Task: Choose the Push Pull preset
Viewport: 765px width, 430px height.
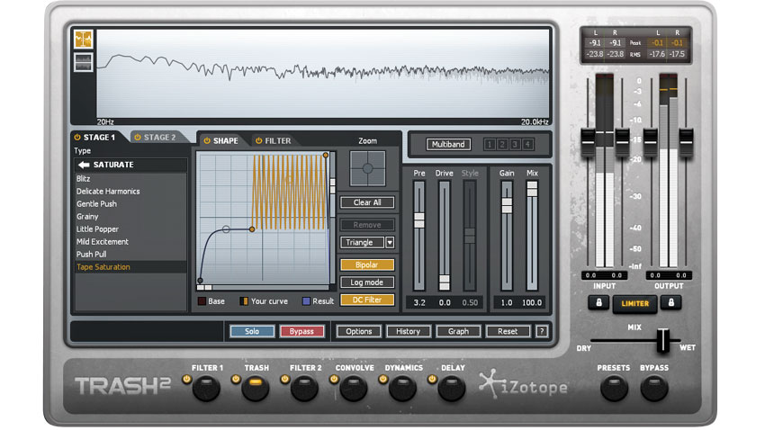Action: (130, 255)
